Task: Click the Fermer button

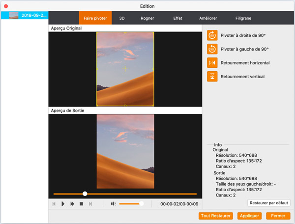Action: pyautogui.click(x=278, y=216)
